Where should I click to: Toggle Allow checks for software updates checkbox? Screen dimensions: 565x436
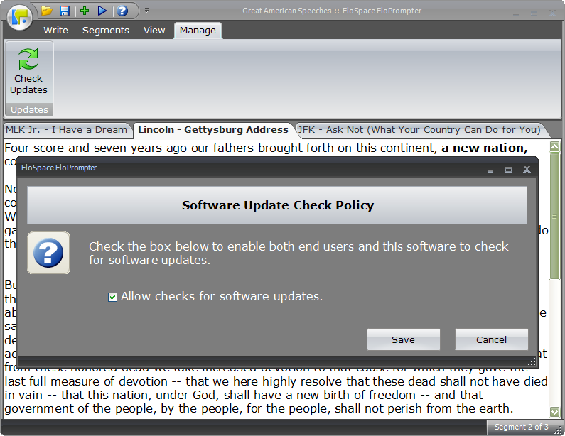click(x=112, y=297)
